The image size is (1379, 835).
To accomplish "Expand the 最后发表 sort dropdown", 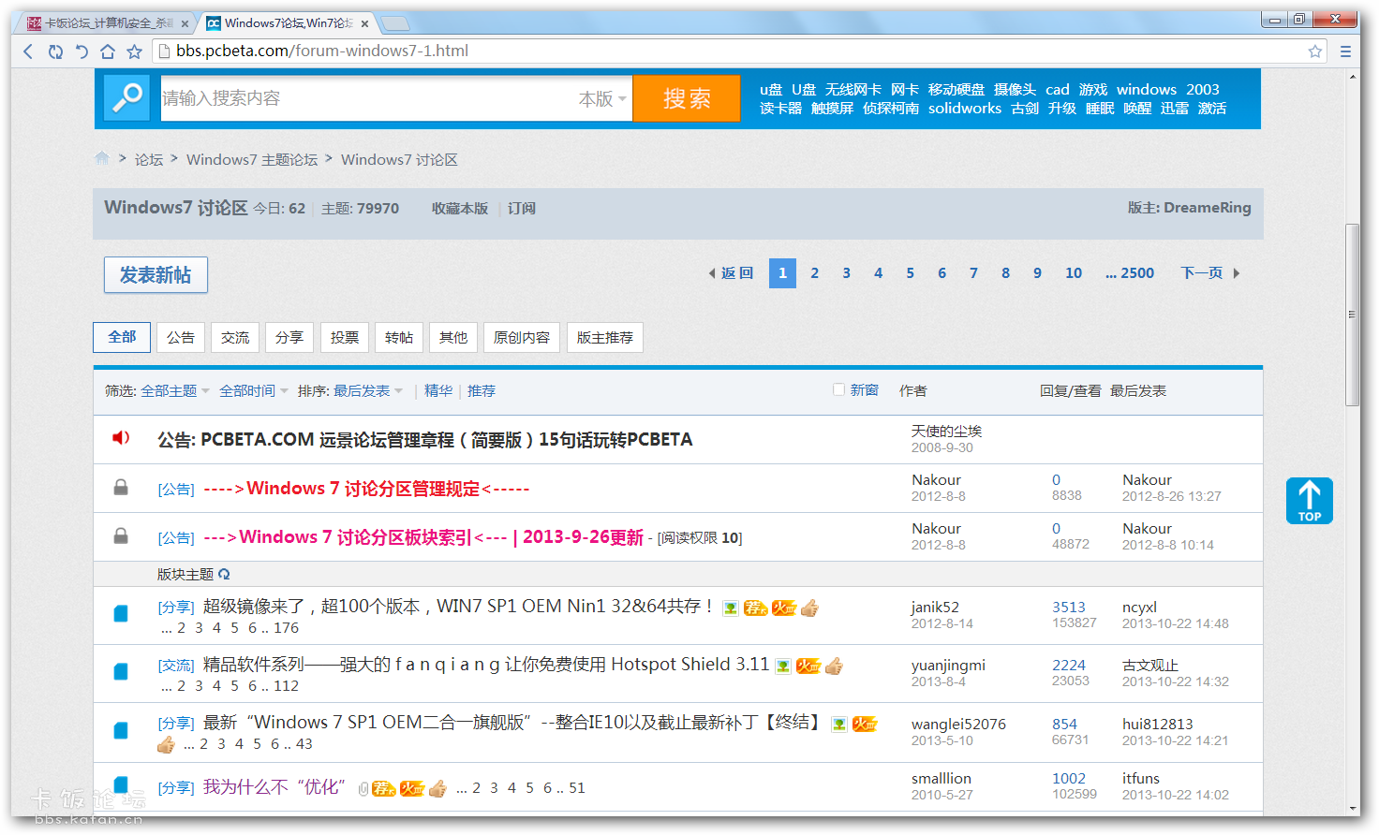I will 368,390.
